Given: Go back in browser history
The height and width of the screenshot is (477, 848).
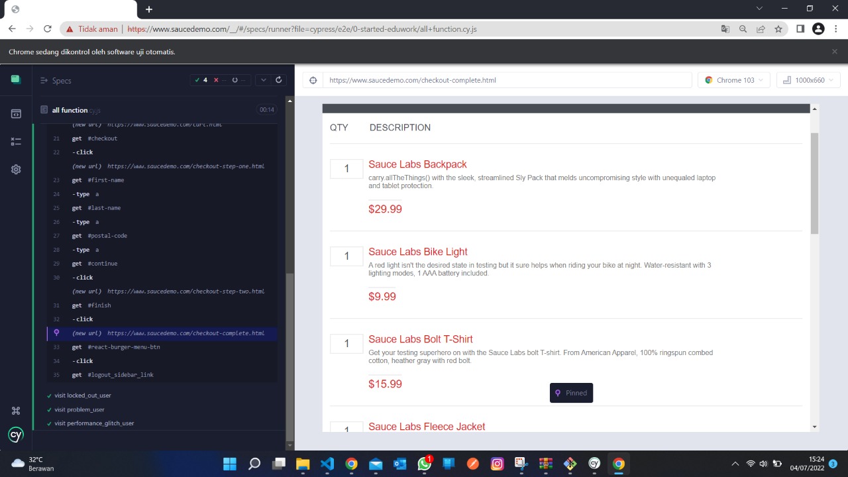Looking at the screenshot, I should click(x=12, y=29).
